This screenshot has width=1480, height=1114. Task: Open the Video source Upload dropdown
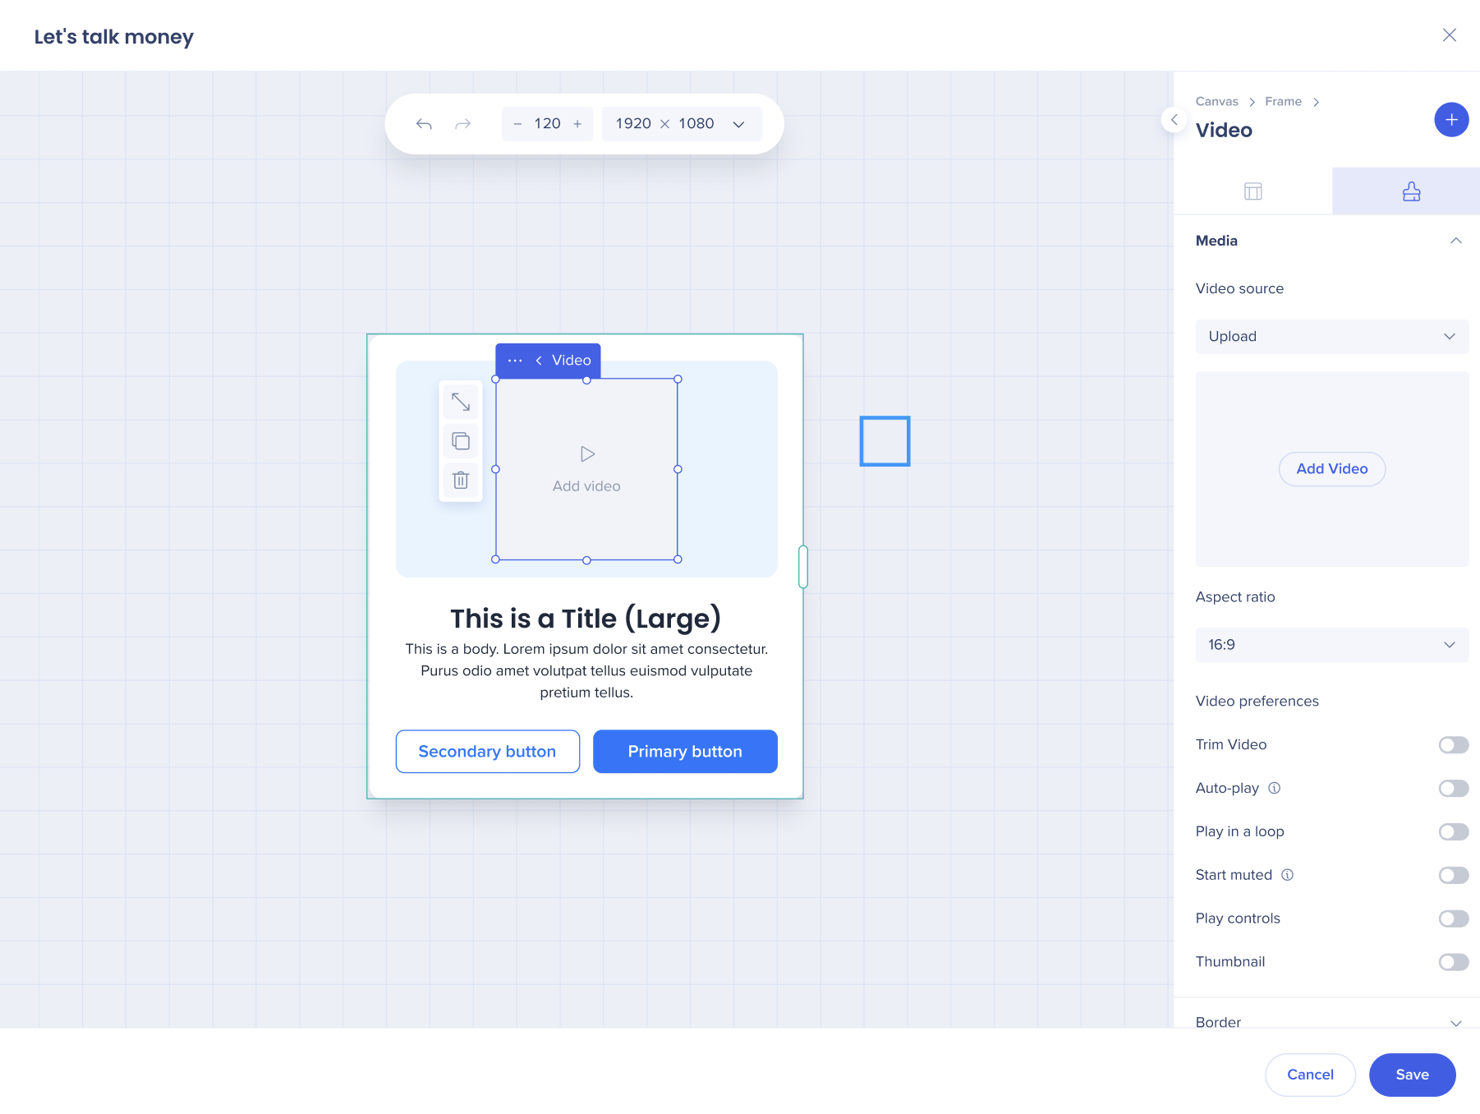pos(1331,337)
